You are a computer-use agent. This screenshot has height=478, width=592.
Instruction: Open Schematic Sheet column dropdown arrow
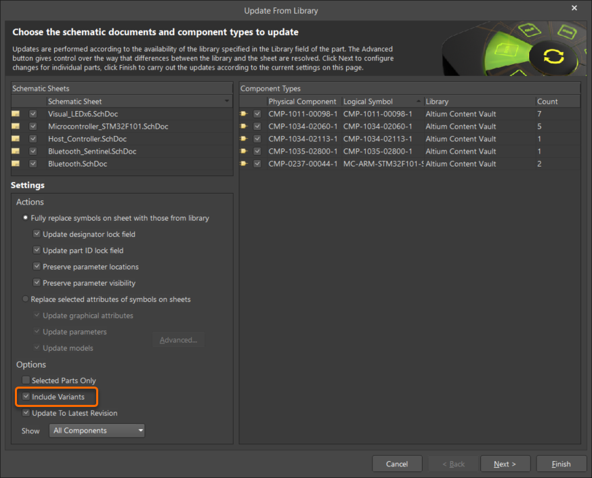tap(226, 101)
